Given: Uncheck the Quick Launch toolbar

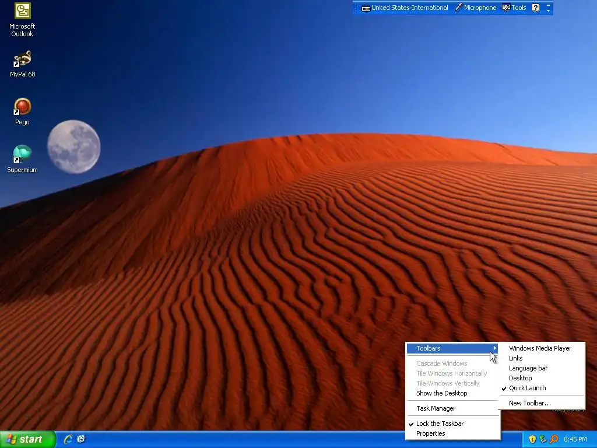Looking at the screenshot, I should (x=542, y=388).
